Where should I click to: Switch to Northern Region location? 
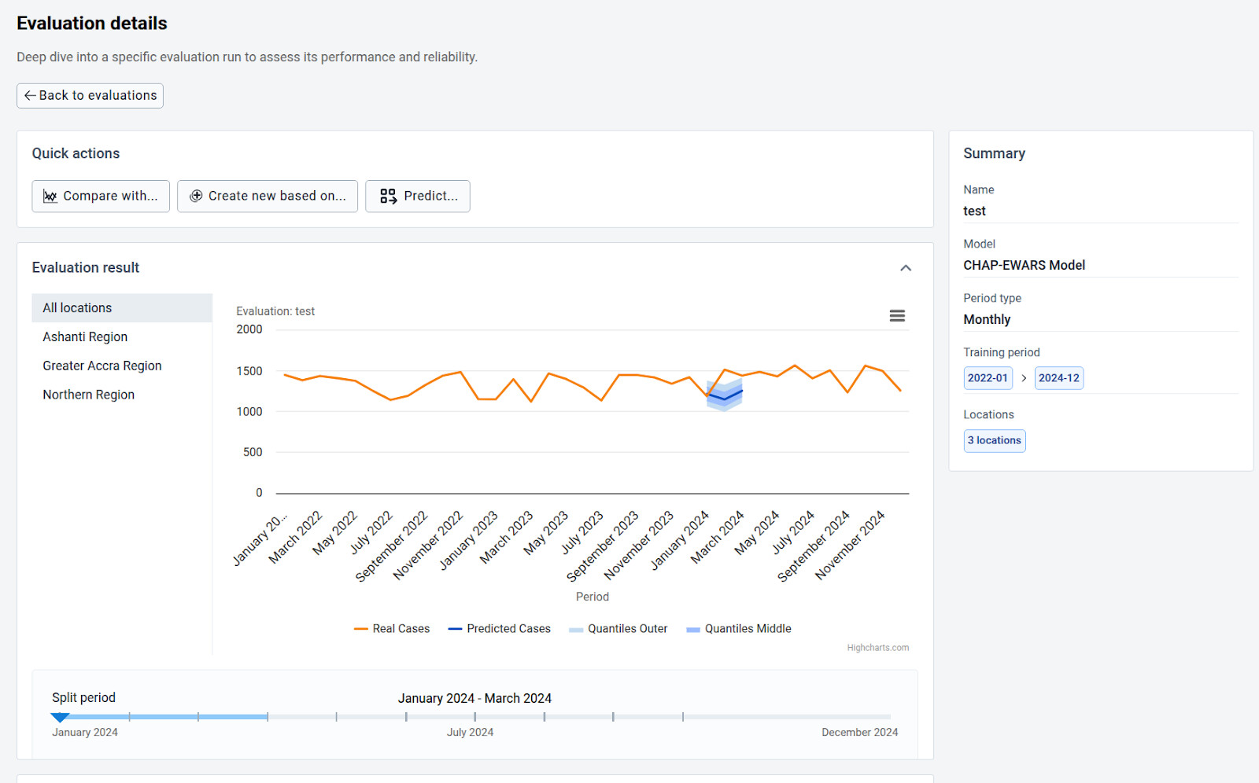pos(88,395)
